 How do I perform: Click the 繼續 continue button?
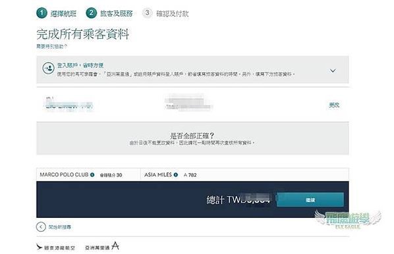pos(310,200)
